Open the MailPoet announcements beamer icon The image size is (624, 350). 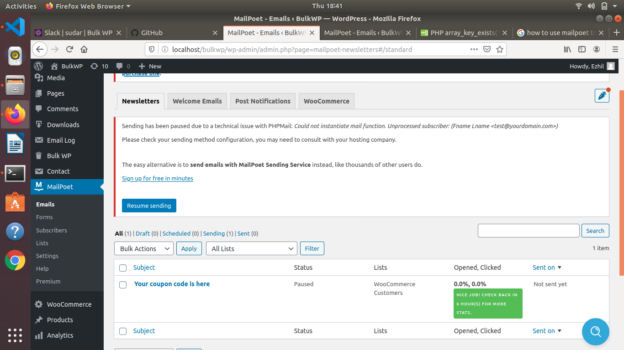click(602, 96)
